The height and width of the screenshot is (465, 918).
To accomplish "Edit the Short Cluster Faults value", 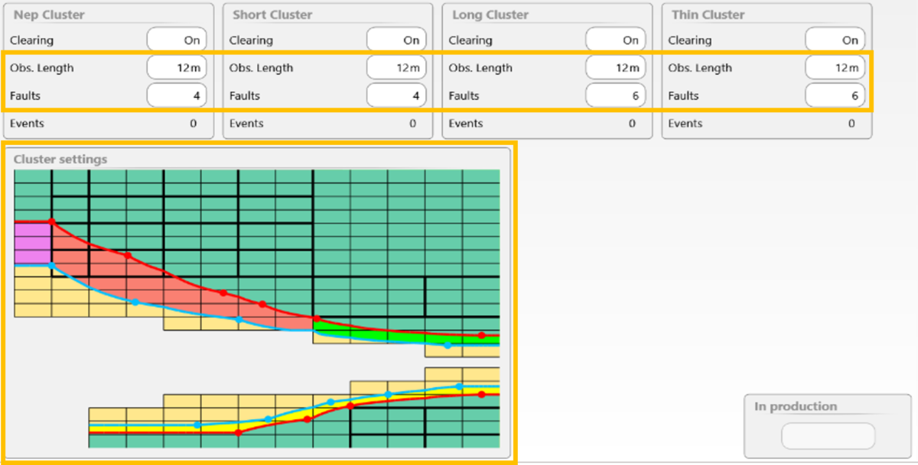I will pyautogui.click(x=396, y=95).
